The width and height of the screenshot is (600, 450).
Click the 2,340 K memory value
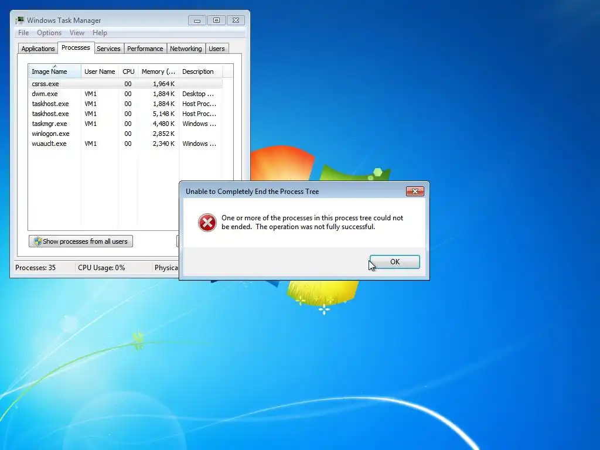tap(163, 144)
